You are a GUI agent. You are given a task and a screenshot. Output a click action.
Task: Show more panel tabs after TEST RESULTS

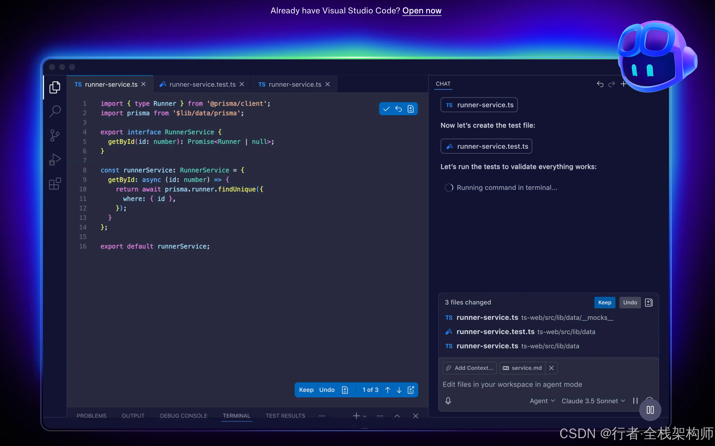click(322, 416)
